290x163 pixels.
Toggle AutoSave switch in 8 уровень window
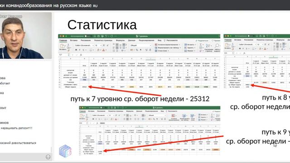pyautogui.click(x=251, y=36)
